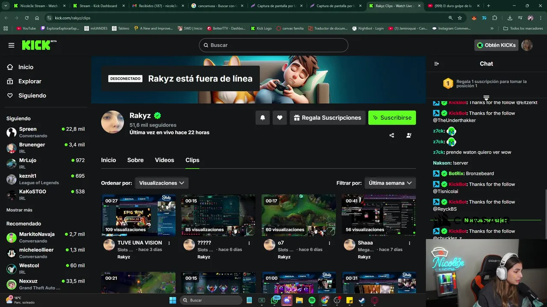Open MarkitoNavaja recommended channel

click(x=45, y=237)
